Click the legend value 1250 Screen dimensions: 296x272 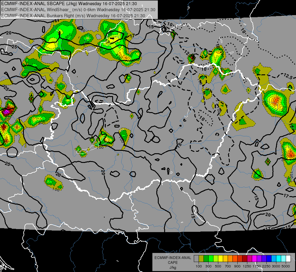tap(247, 266)
